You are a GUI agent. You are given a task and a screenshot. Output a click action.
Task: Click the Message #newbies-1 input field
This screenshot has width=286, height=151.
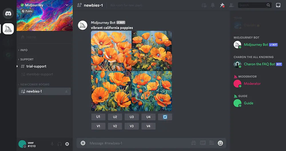[x=137, y=143]
